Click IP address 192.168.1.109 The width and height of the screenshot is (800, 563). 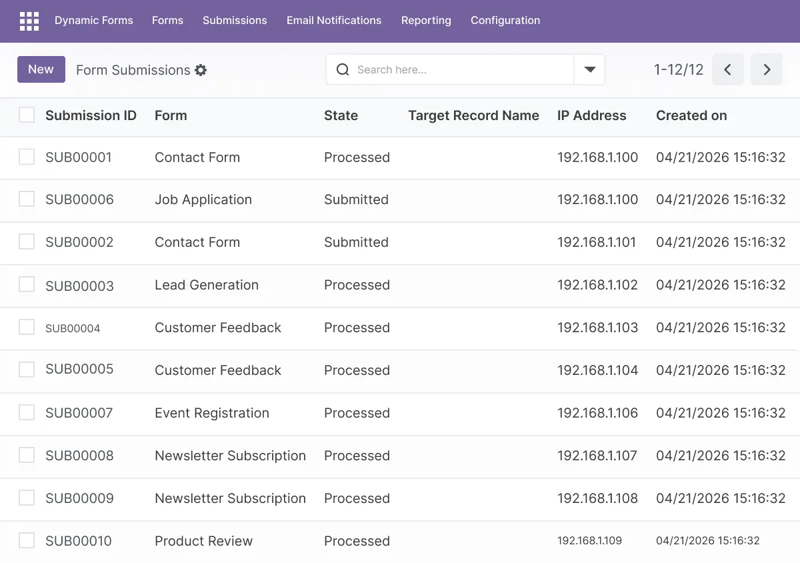(x=589, y=541)
